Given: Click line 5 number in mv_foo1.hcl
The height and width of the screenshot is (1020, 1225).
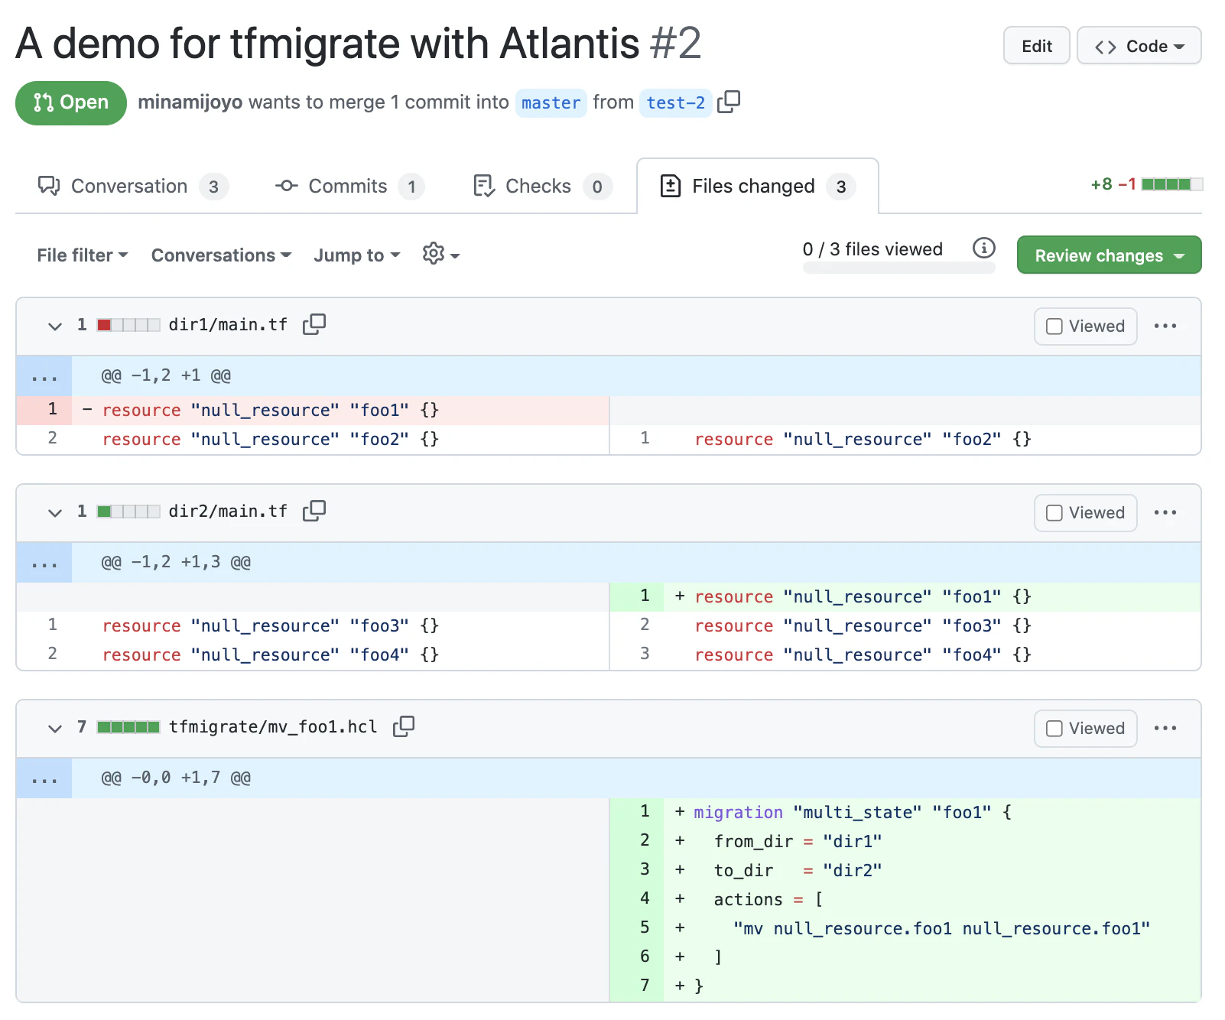Looking at the screenshot, I should tap(637, 928).
